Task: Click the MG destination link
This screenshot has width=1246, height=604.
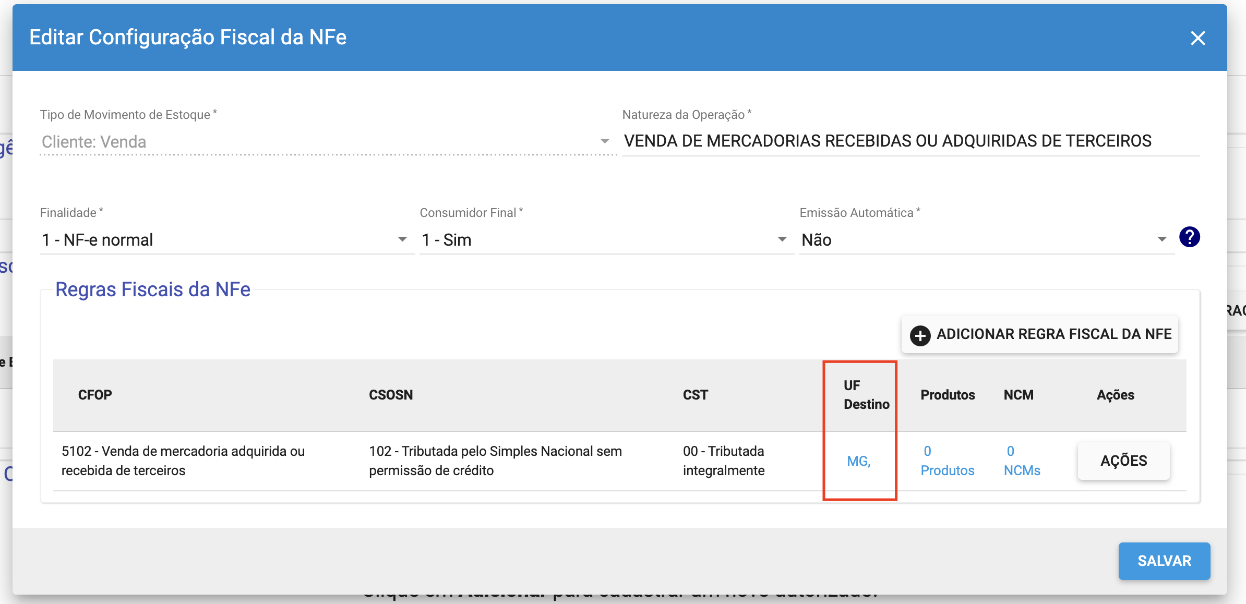Action: tap(858, 461)
